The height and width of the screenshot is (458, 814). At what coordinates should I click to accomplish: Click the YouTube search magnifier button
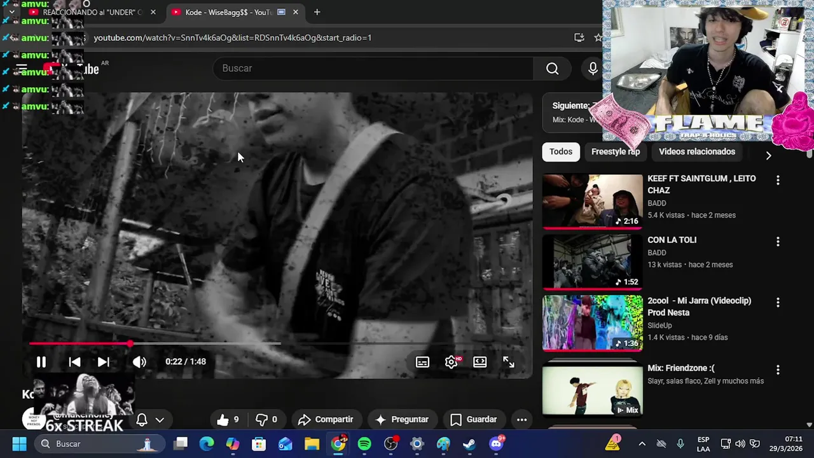552,69
